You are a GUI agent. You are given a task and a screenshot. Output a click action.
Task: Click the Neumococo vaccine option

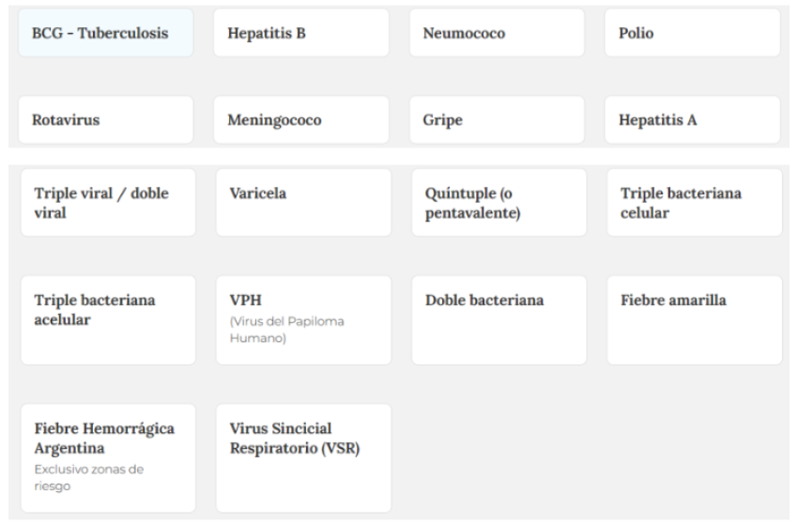(497, 33)
